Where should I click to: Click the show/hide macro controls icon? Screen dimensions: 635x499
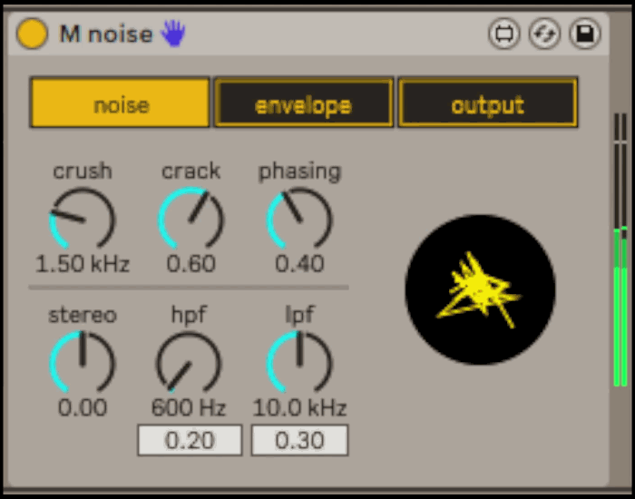point(503,34)
